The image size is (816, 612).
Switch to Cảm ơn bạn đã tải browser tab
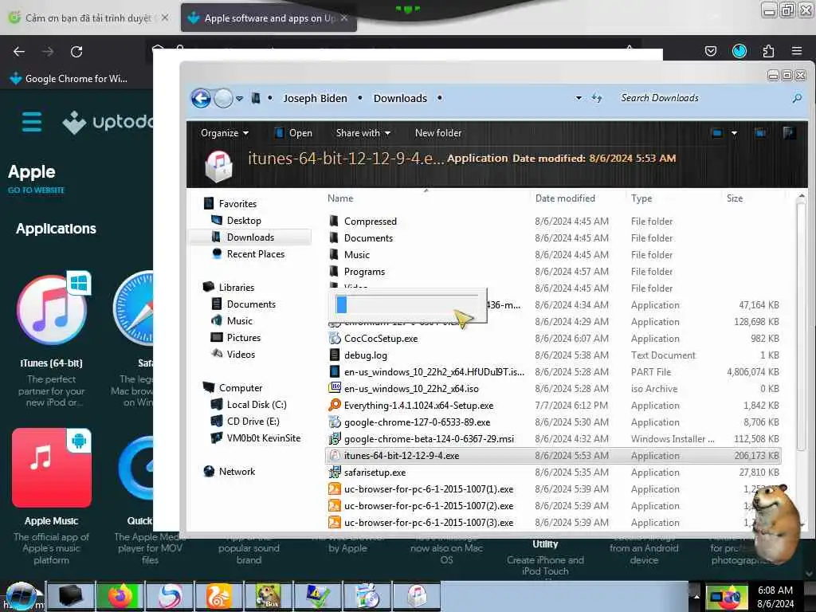88,18
